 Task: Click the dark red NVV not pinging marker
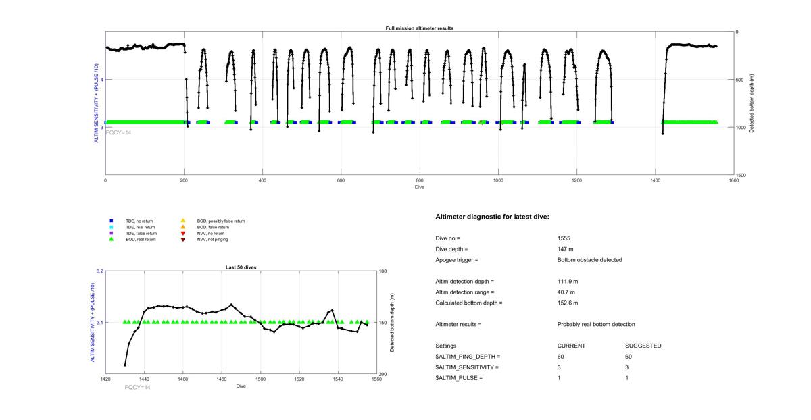(x=182, y=239)
